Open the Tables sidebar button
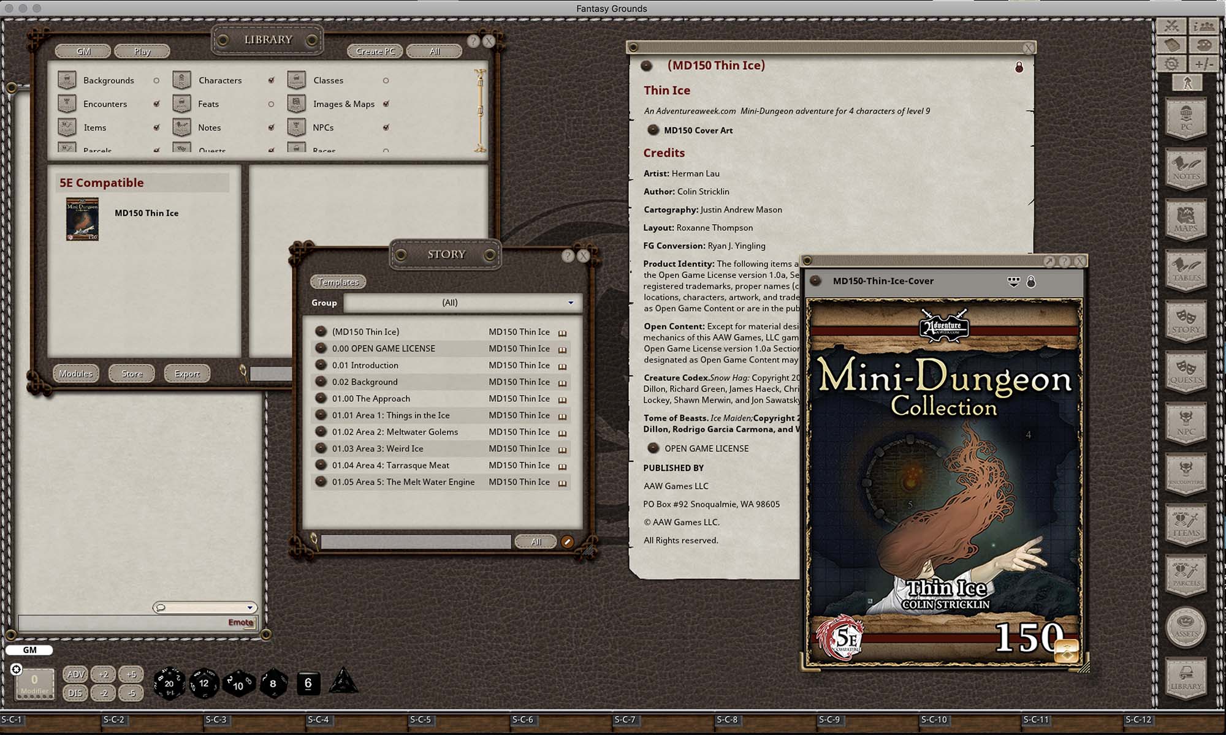The width and height of the screenshot is (1226, 735). tap(1186, 270)
